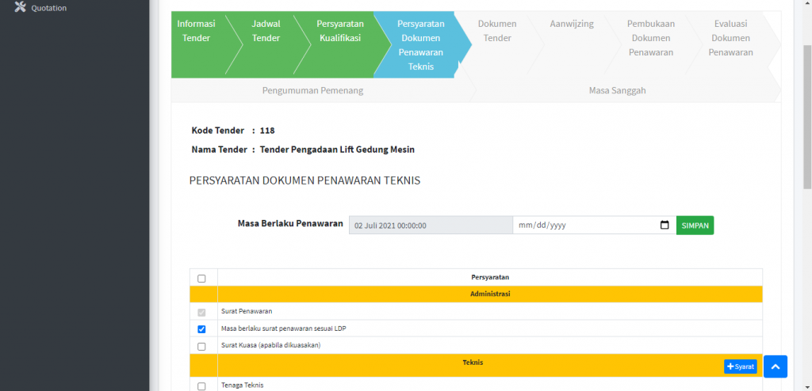Screen dimensions: 812x391
Task: Click tender name 'Tender Pengadaan Lift Gedung Mesin'
Action: (x=337, y=150)
